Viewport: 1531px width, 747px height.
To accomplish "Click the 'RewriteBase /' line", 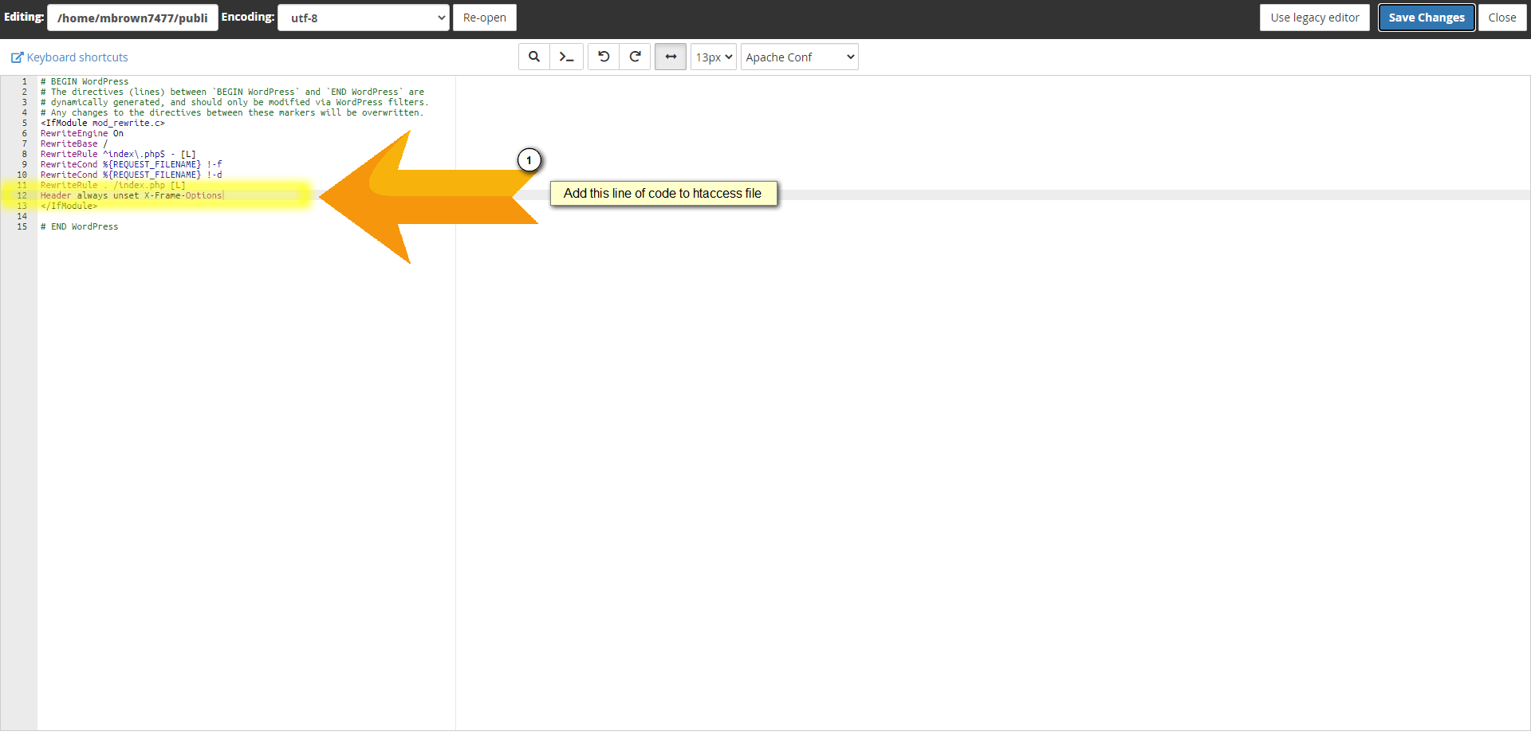I will point(74,144).
